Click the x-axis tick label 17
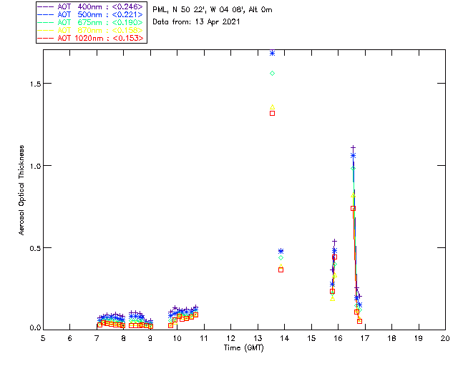The width and height of the screenshot is (458, 366). click(365, 338)
